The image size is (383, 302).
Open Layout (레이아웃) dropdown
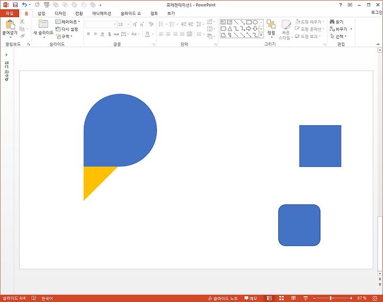(68, 22)
